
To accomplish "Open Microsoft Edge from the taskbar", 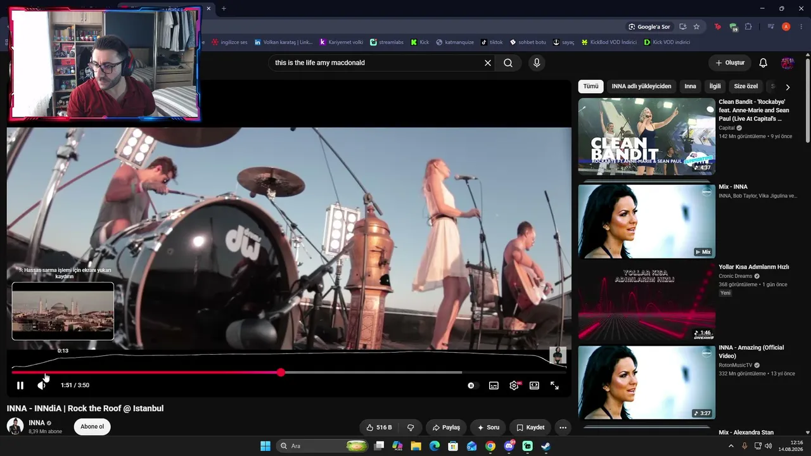I will [435, 446].
